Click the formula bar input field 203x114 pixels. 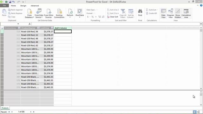coord(116,24)
